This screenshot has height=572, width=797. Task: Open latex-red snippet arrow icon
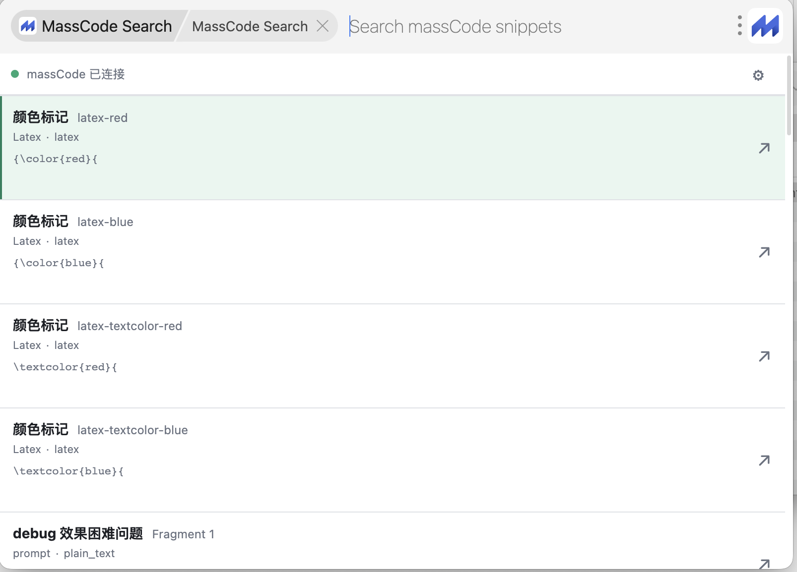[764, 148]
